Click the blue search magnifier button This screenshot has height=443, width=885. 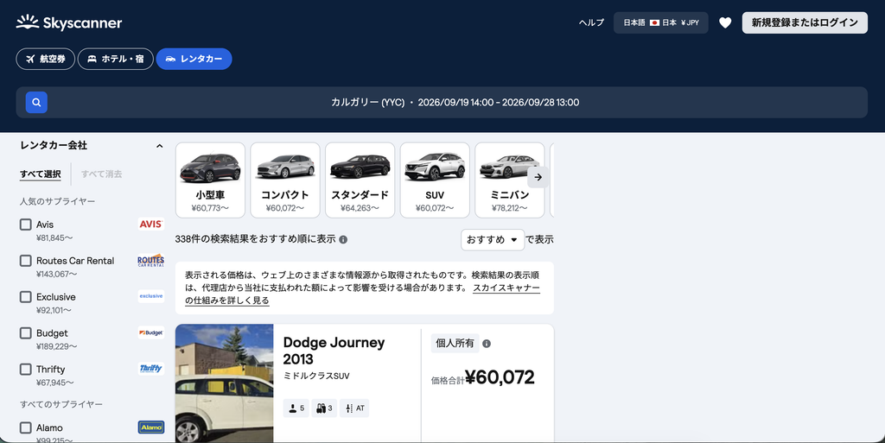pos(36,103)
